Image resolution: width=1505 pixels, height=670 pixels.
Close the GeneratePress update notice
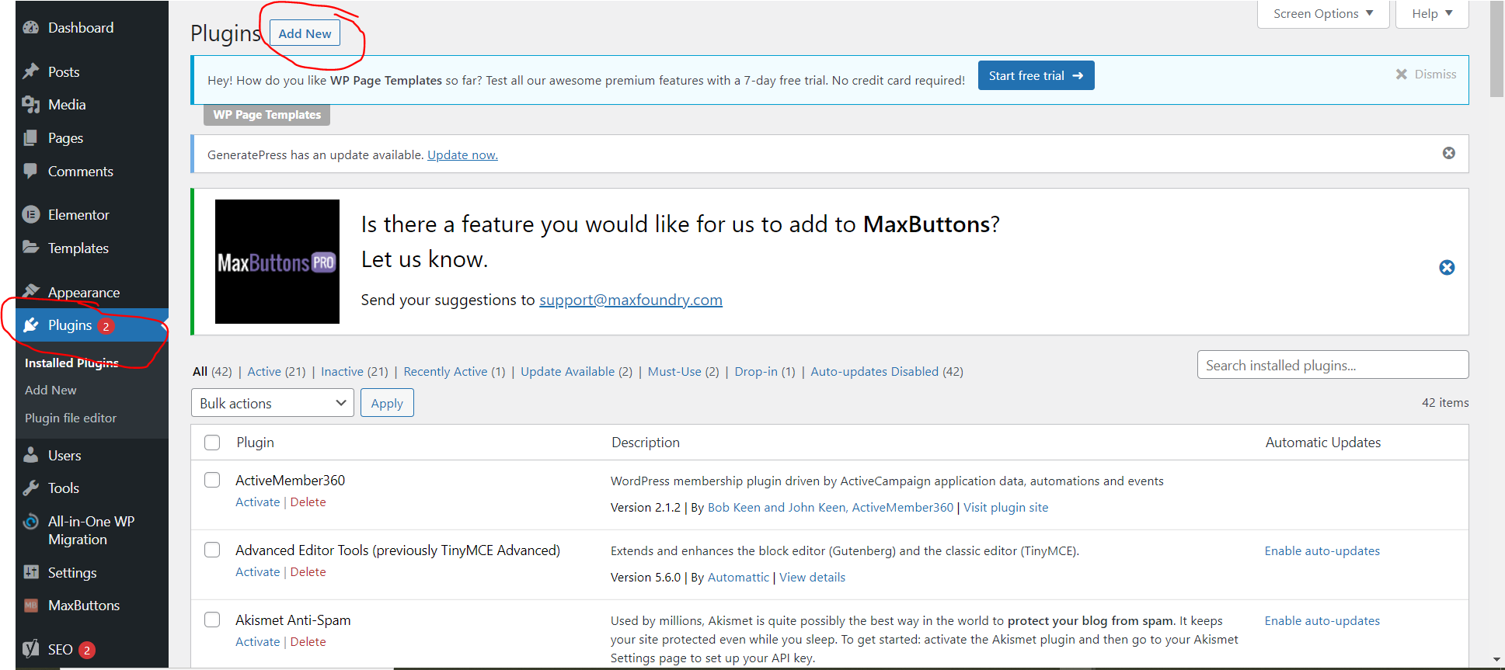tap(1449, 153)
